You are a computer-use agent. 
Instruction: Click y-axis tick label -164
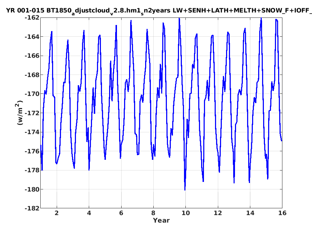coord(32,37)
